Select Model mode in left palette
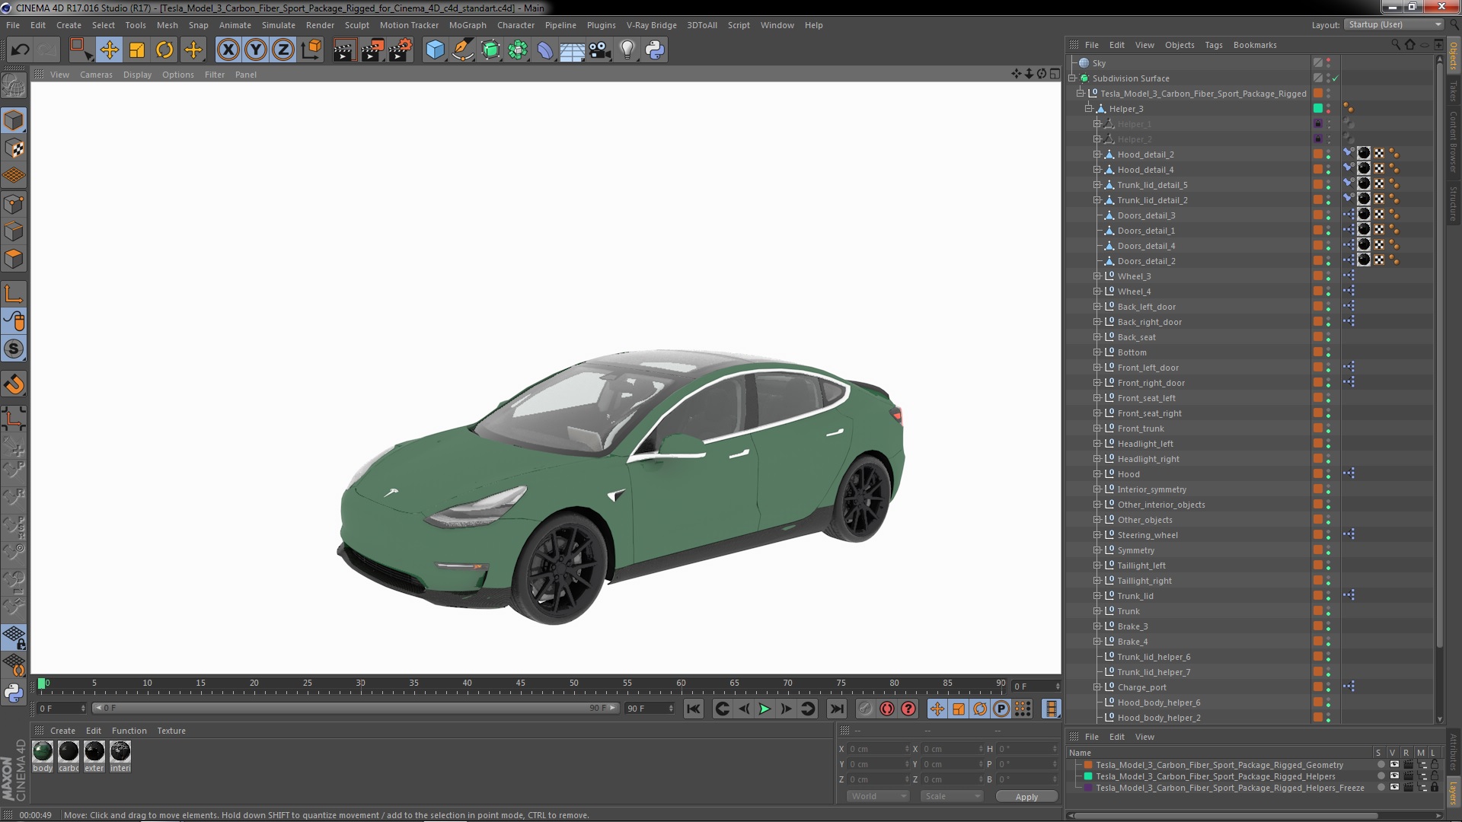 point(14,120)
